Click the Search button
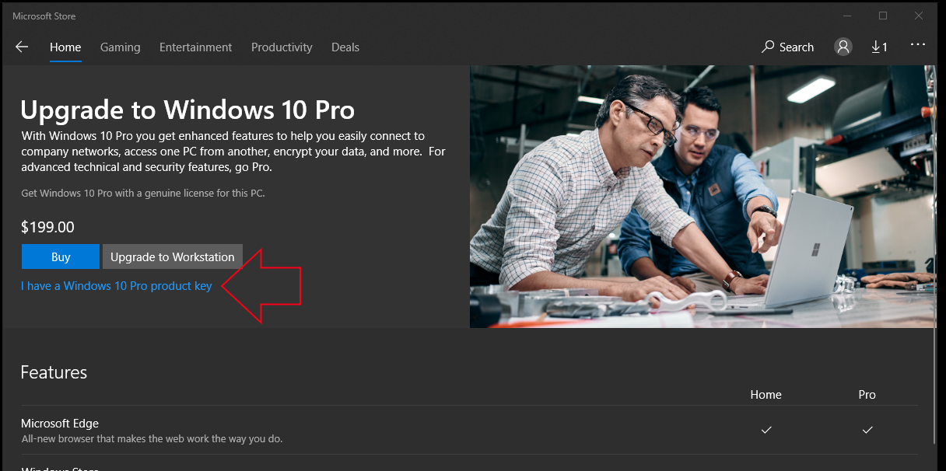Screen dimensions: 946x471 coord(787,47)
